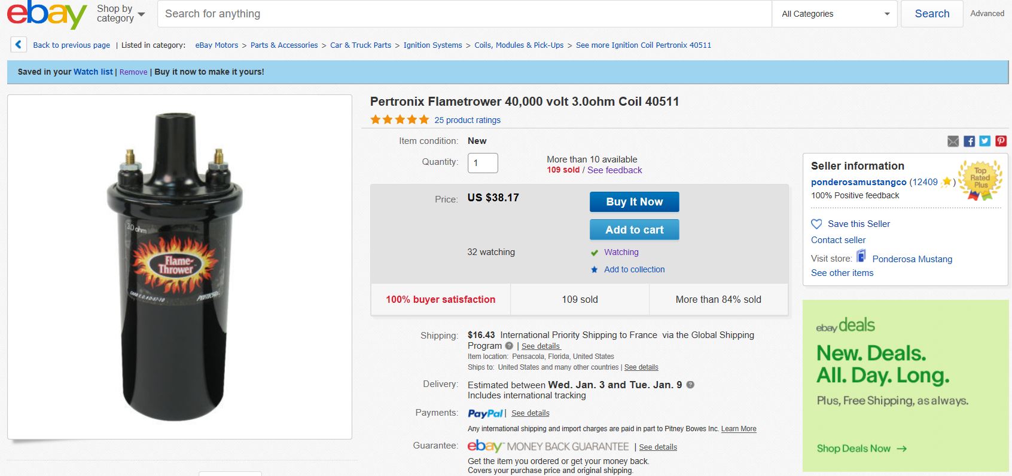Viewport: 1012px width, 476px height.
Task: Toggle the Watching status checkmark
Action: tap(595, 253)
